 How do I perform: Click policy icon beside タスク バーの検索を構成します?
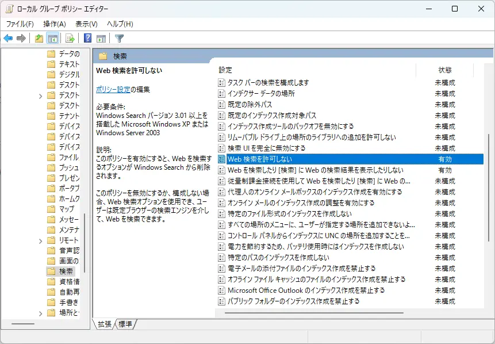[x=221, y=83]
